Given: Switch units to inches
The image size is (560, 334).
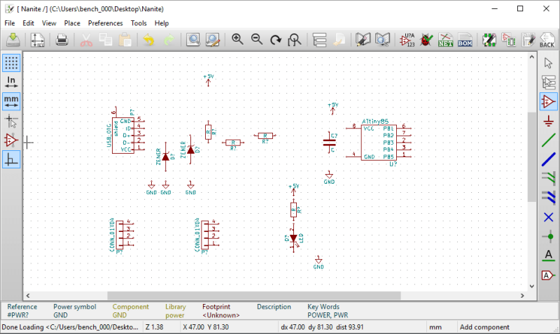Looking at the screenshot, I should click(11, 82).
